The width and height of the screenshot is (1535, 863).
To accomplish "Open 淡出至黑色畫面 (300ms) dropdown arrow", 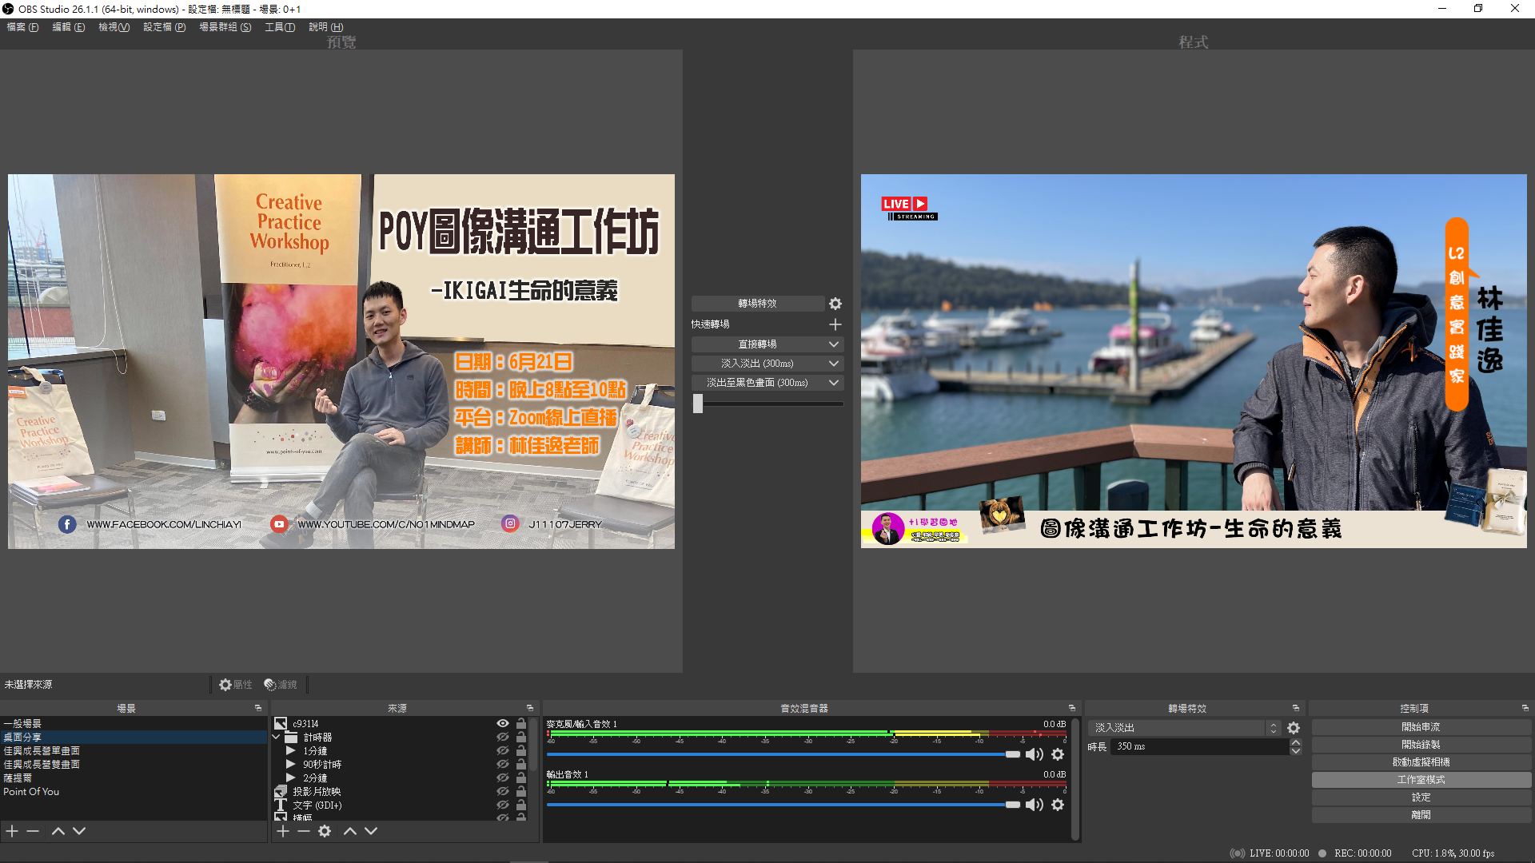I will pyautogui.click(x=833, y=383).
